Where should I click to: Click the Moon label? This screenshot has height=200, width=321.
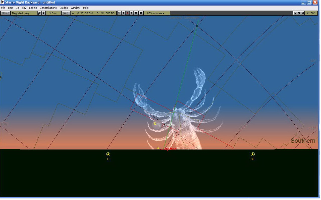coord(170,125)
